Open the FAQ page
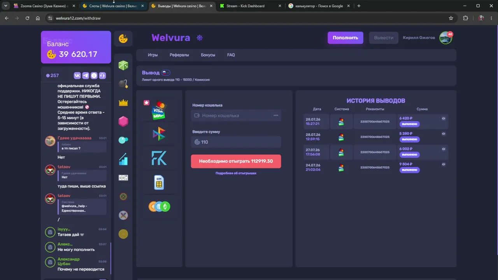This screenshot has width=498, height=280. pos(231,55)
